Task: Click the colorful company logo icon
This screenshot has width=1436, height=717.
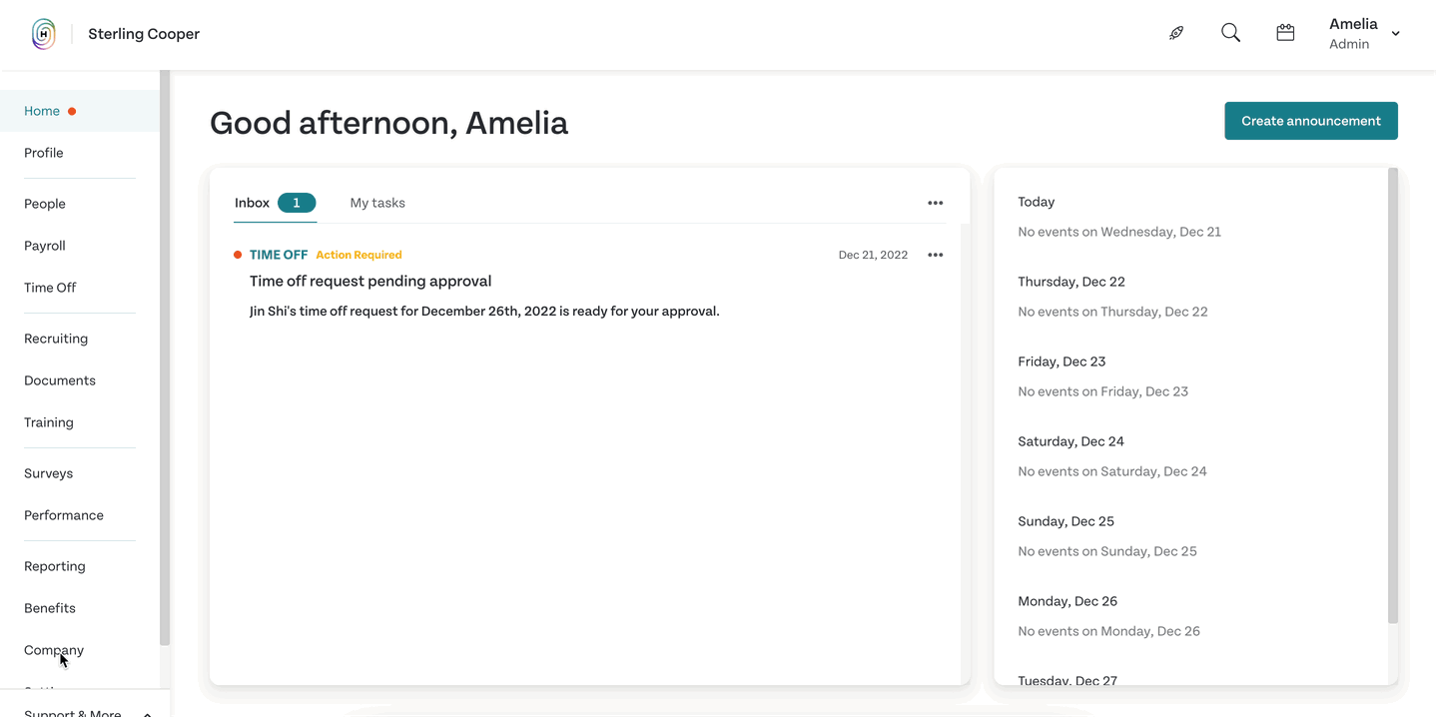Action: click(x=44, y=34)
